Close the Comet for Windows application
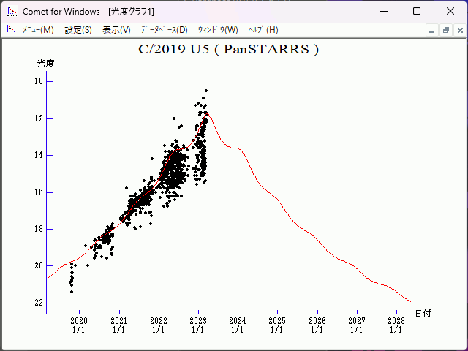468x351 pixels. 450,11
